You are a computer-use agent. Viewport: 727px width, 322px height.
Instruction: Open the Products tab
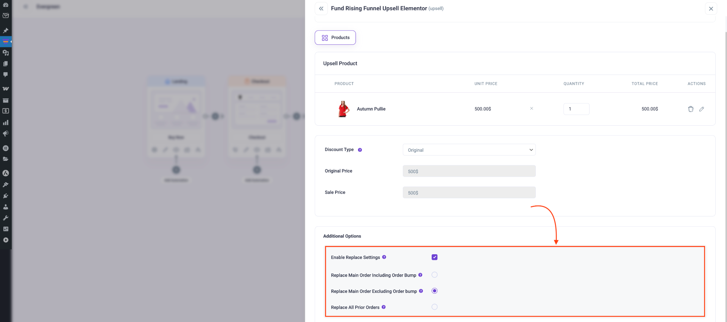(335, 37)
